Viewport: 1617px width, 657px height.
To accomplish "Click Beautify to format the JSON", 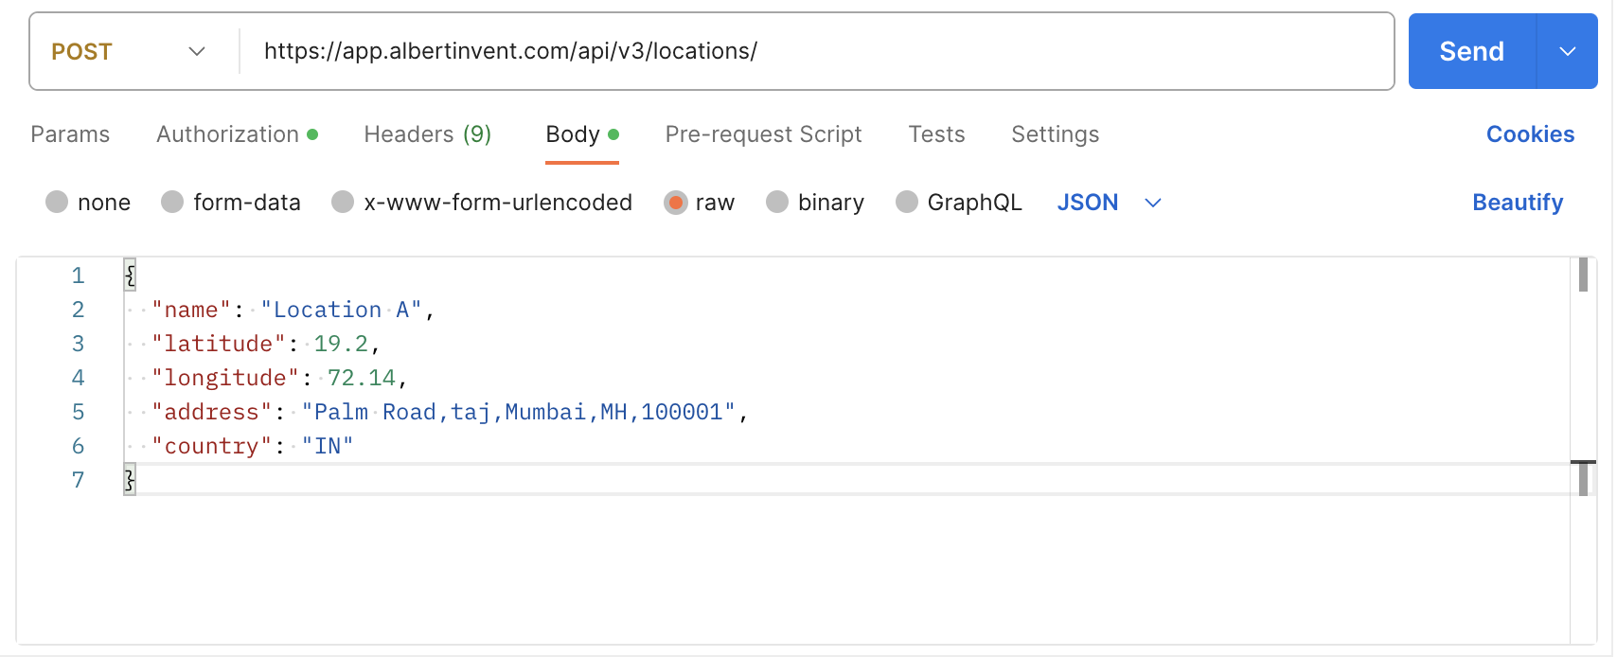I will [1517, 203].
